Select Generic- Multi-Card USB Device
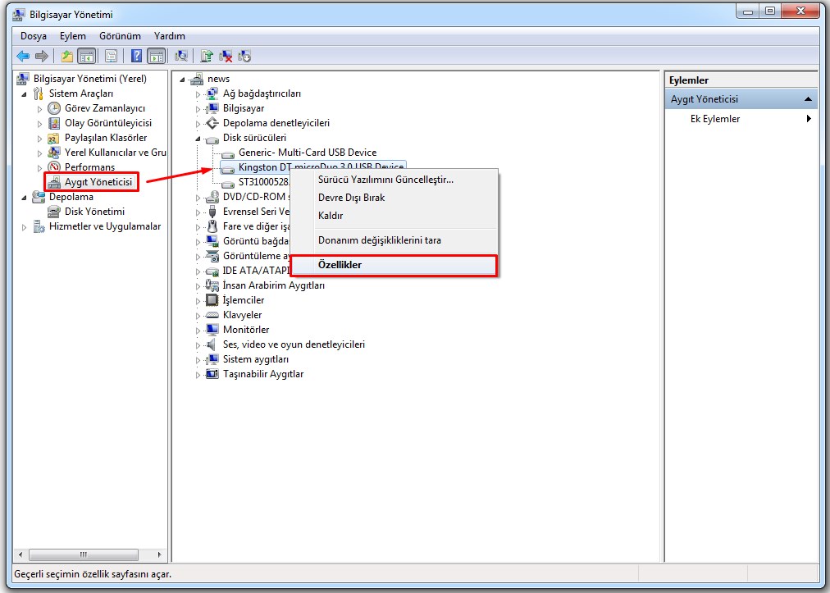Image resolution: width=830 pixels, height=593 pixels. coord(307,153)
